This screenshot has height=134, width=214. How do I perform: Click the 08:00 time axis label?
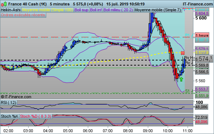coord(128,131)
